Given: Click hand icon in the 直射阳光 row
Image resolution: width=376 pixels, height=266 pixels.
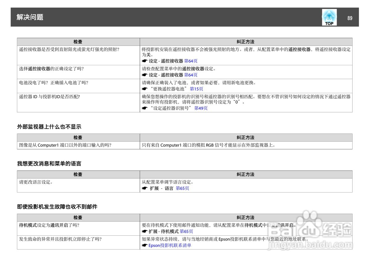Looking at the screenshot, I should (145, 61).
